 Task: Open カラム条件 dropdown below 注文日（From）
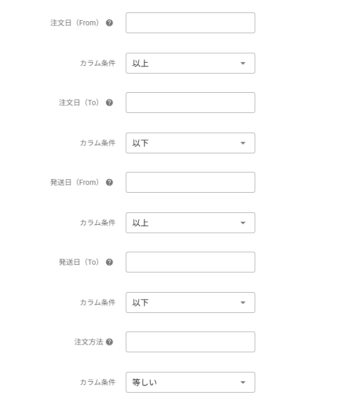pyautogui.click(x=190, y=63)
